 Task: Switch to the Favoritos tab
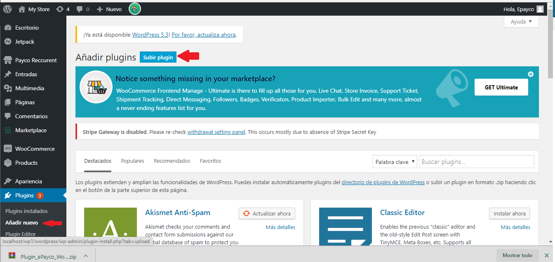pos(211,161)
